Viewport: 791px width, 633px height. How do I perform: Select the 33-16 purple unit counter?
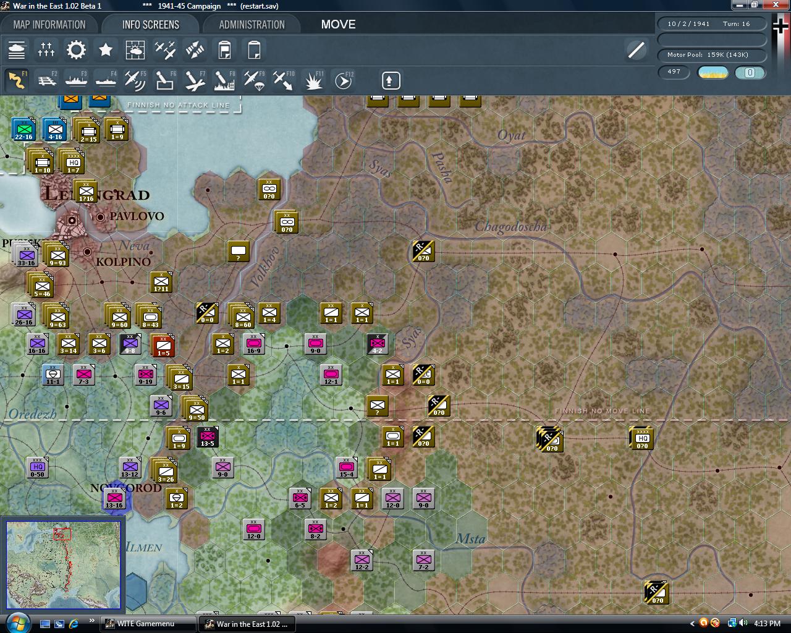pos(25,255)
